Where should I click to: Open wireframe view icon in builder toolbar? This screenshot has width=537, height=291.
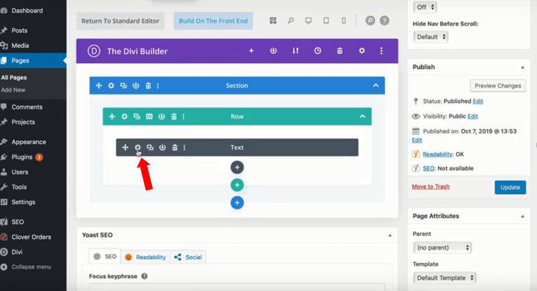coord(273,21)
